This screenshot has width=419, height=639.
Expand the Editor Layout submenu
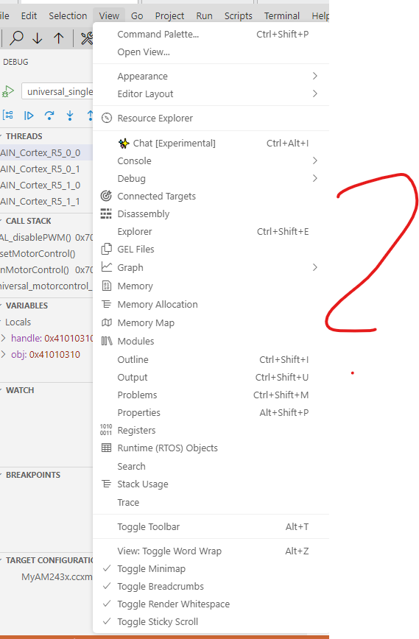pyautogui.click(x=211, y=93)
